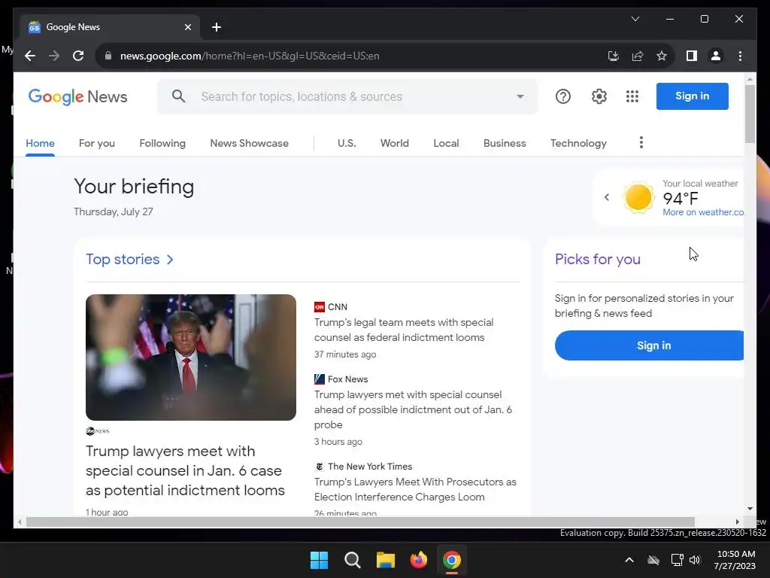Open the Chrome profile icon

click(716, 56)
